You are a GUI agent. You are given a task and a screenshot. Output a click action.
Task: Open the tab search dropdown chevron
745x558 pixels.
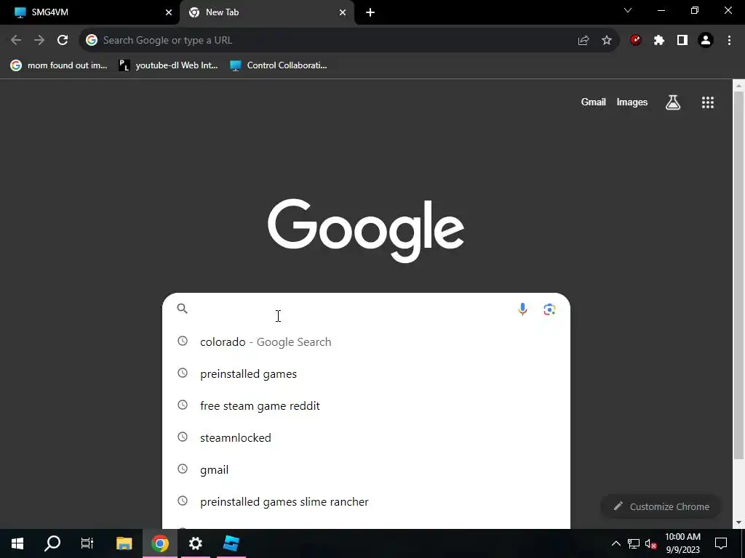[x=628, y=10]
